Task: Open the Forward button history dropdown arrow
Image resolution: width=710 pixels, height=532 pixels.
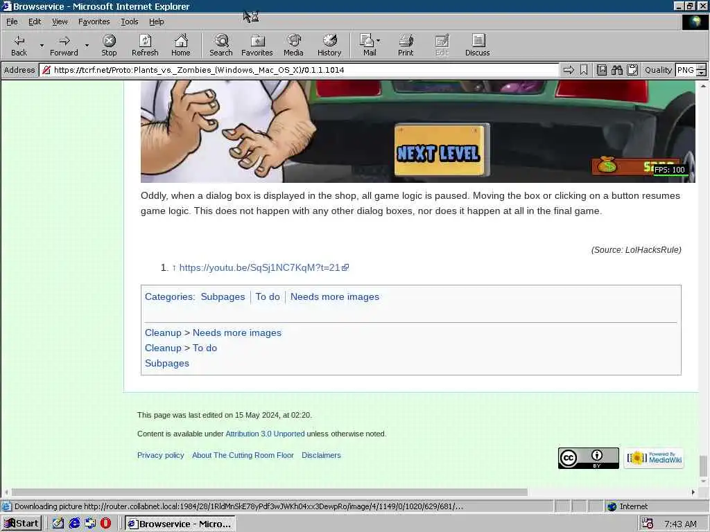Action: [x=87, y=45]
